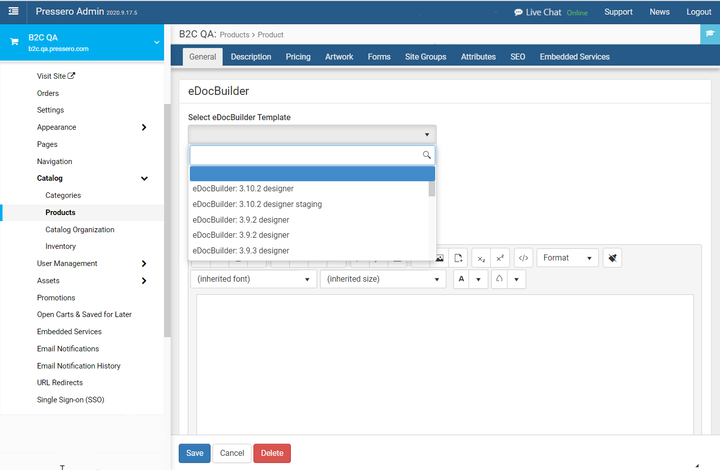Viewport: 720px width, 470px height.
Task: Click the Live Chat speech bubble icon
Action: tap(518, 12)
